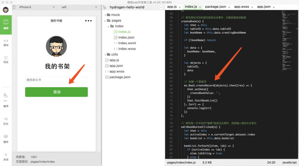Switch to the app.wxss tab

click(x=241, y=6)
